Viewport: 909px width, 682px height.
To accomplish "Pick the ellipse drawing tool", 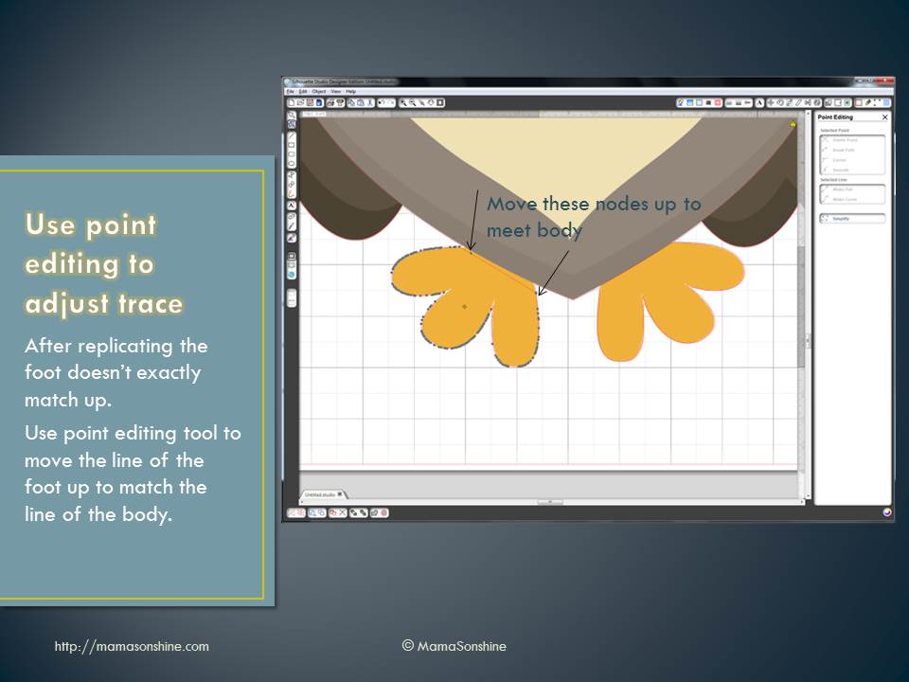I will (292, 153).
